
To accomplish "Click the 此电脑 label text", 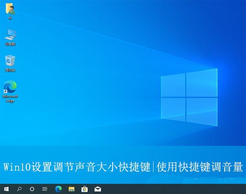I will [x=10, y=44].
